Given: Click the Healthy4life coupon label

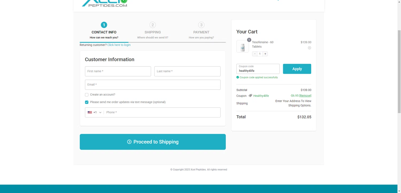Looking at the screenshot, I should click(x=261, y=96).
